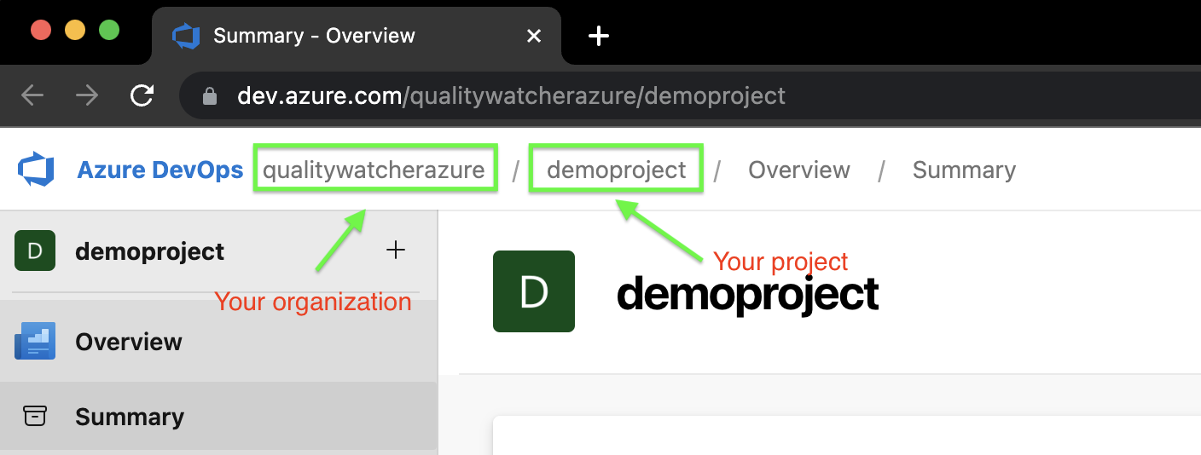Image resolution: width=1201 pixels, height=455 pixels.
Task: Click the large D project tile
Action: 534,291
